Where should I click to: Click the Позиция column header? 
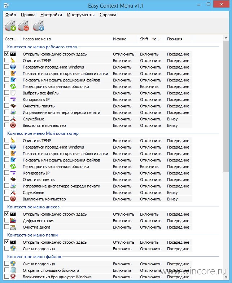coord(179,39)
